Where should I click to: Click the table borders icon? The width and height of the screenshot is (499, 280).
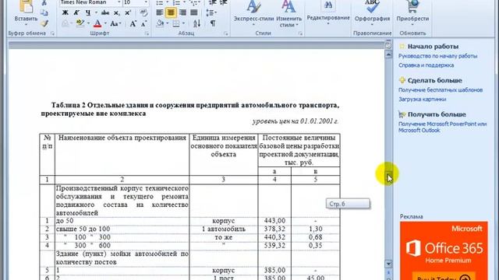click(176, 23)
